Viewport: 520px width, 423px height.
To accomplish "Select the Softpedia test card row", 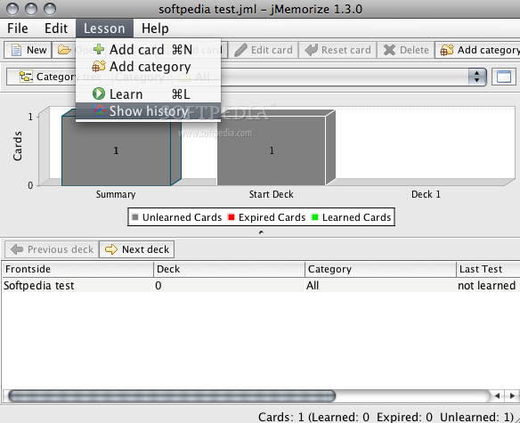I will coord(261,285).
